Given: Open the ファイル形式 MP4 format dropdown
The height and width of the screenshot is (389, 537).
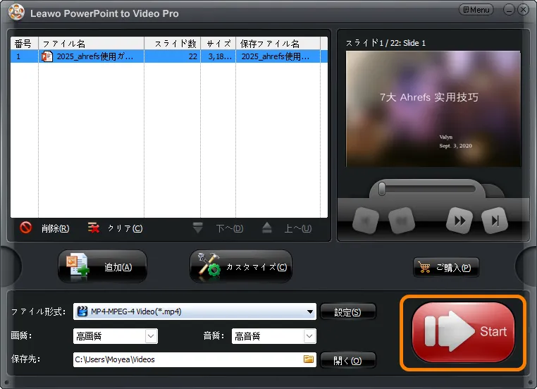Looking at the screenshot, I should pos(195,311).
